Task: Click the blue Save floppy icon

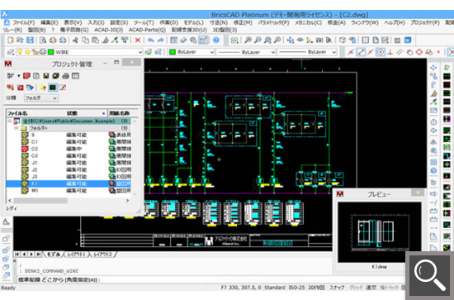Action: click(30, 40)
